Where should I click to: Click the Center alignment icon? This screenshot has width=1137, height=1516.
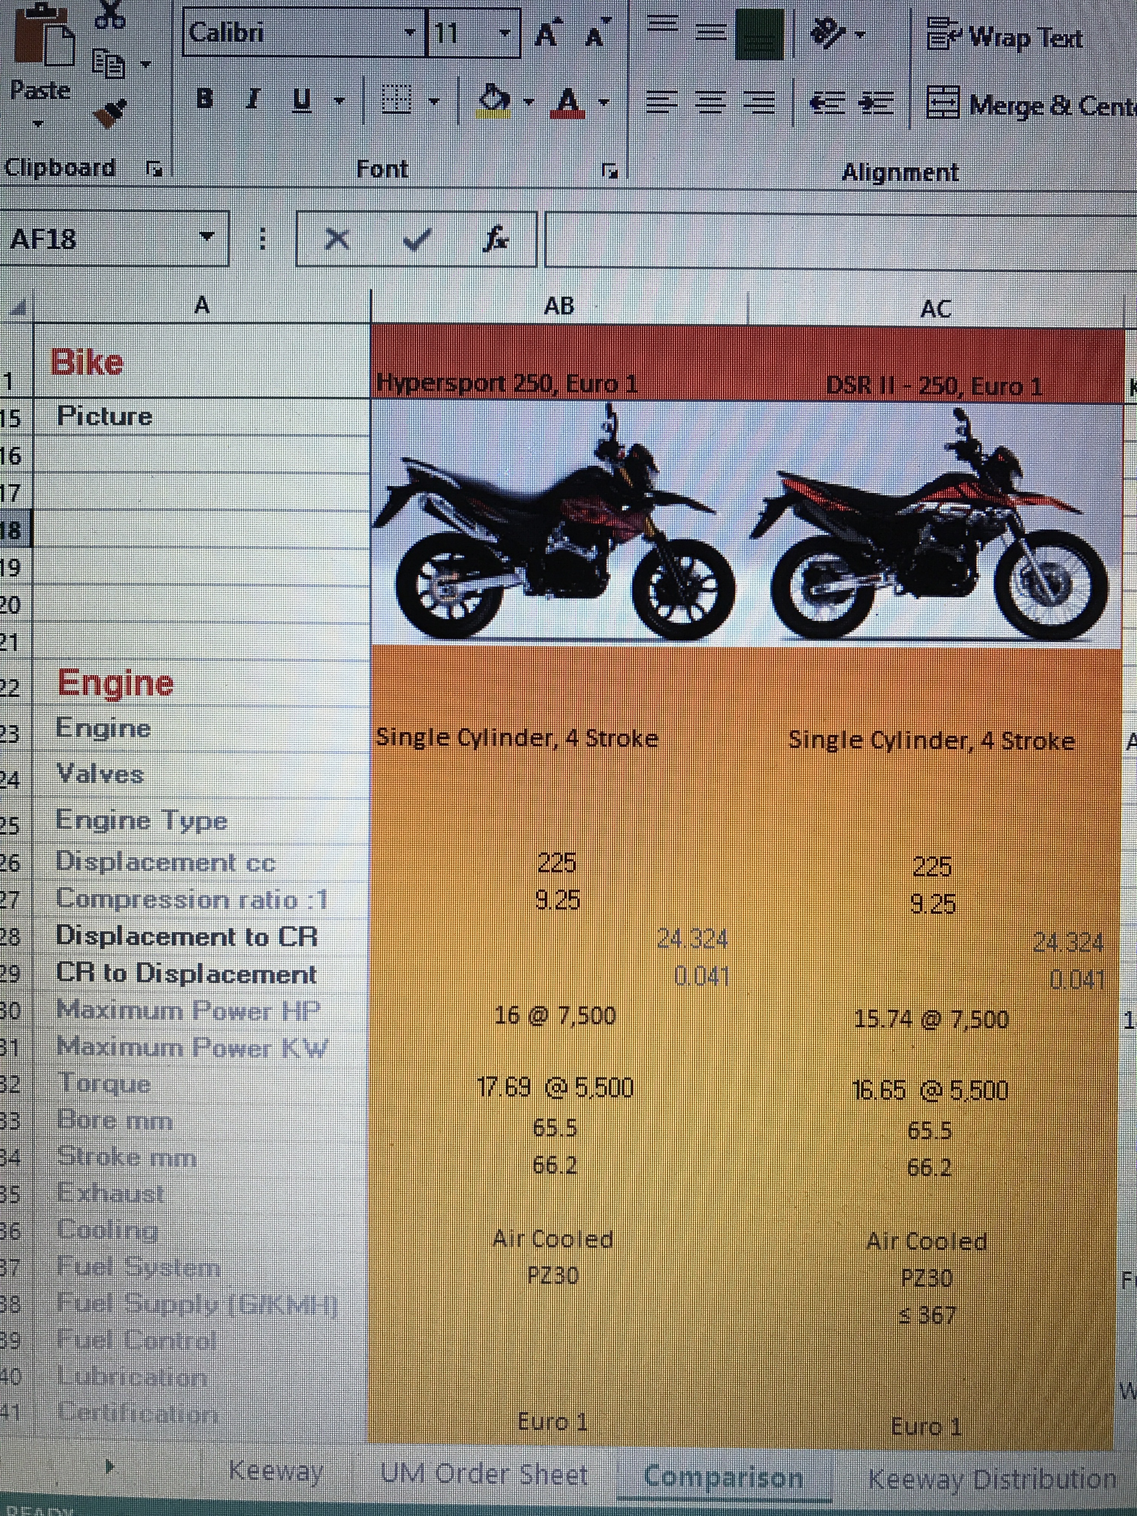point(711,103)
